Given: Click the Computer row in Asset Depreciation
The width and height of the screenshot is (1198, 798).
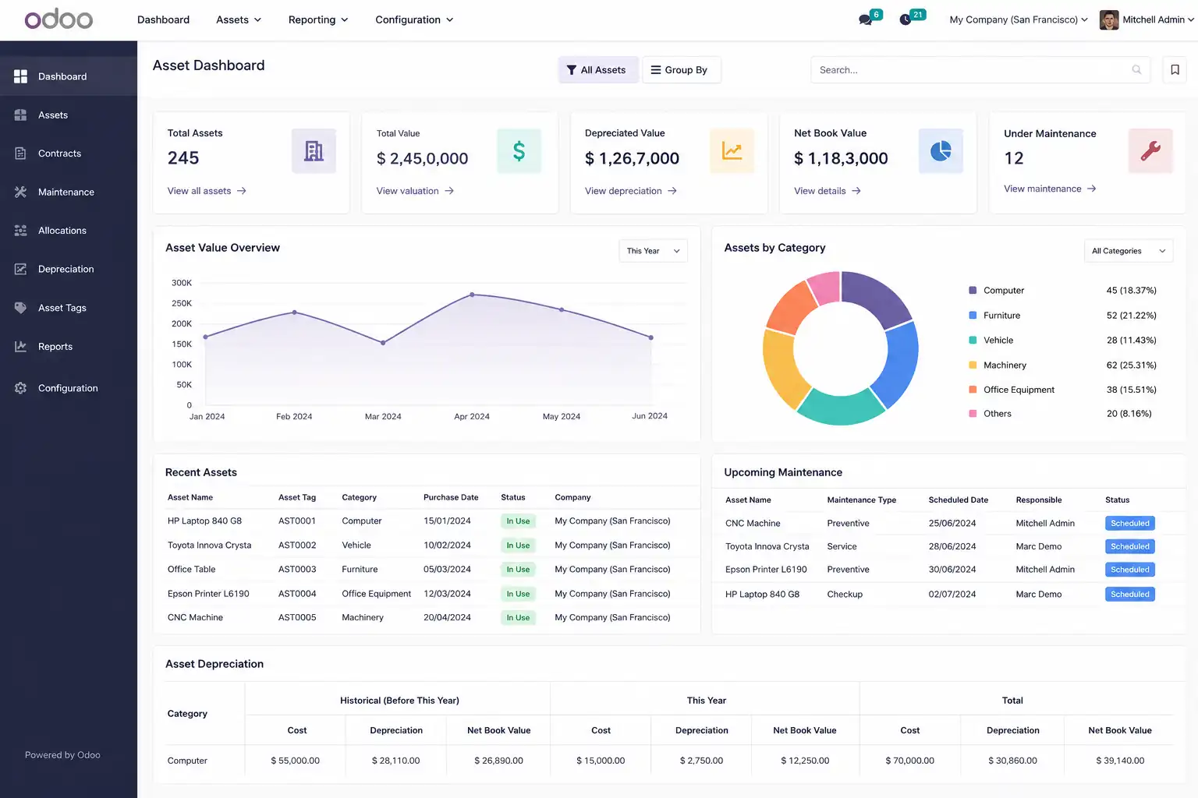Looking at the screenshot, I should [x=669, y=761].
